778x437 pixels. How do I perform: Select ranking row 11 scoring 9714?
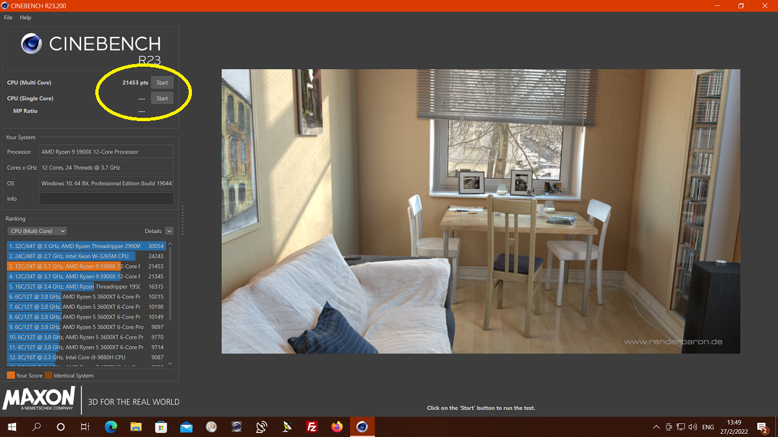(x=86, y=347)
